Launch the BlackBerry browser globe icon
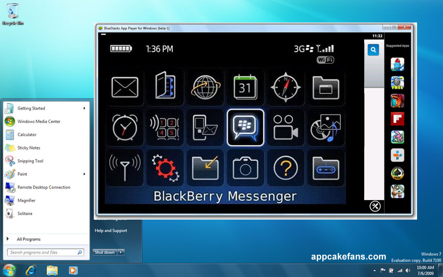The image size is (443, 277). coord(206,87)
